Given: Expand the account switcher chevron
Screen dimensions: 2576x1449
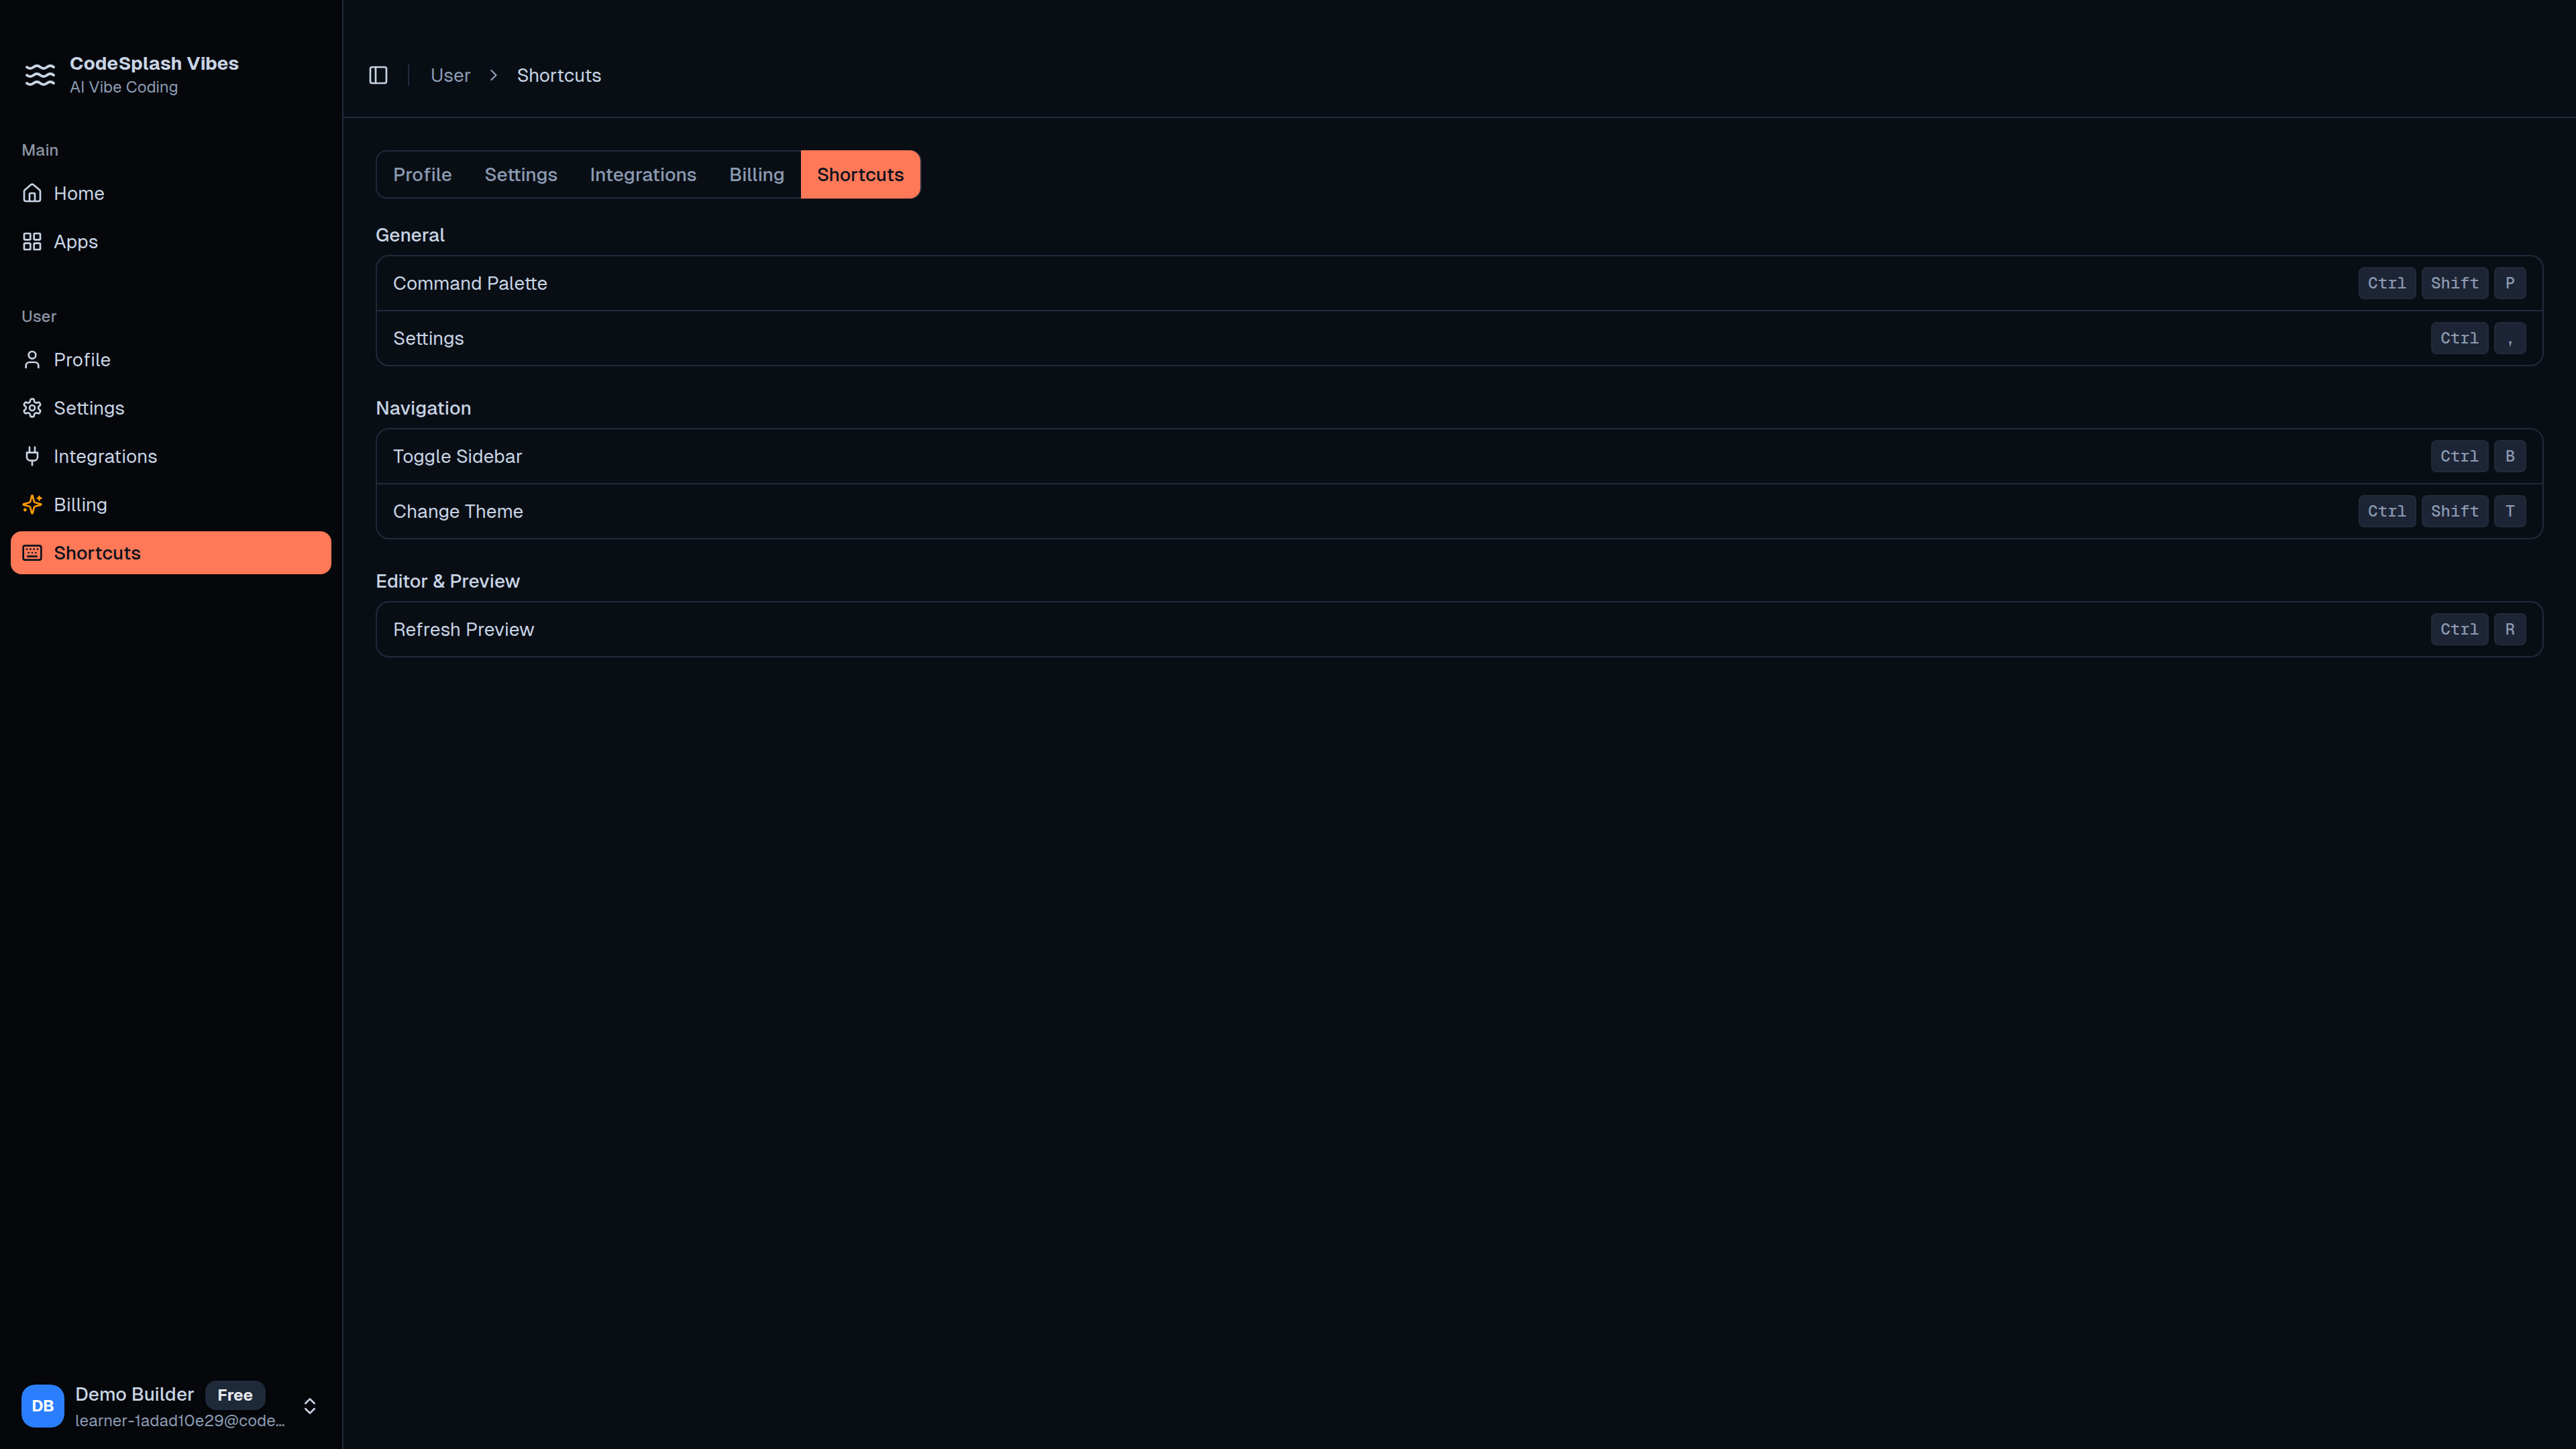Looking at the screenshot, I should coord(310,1406).
